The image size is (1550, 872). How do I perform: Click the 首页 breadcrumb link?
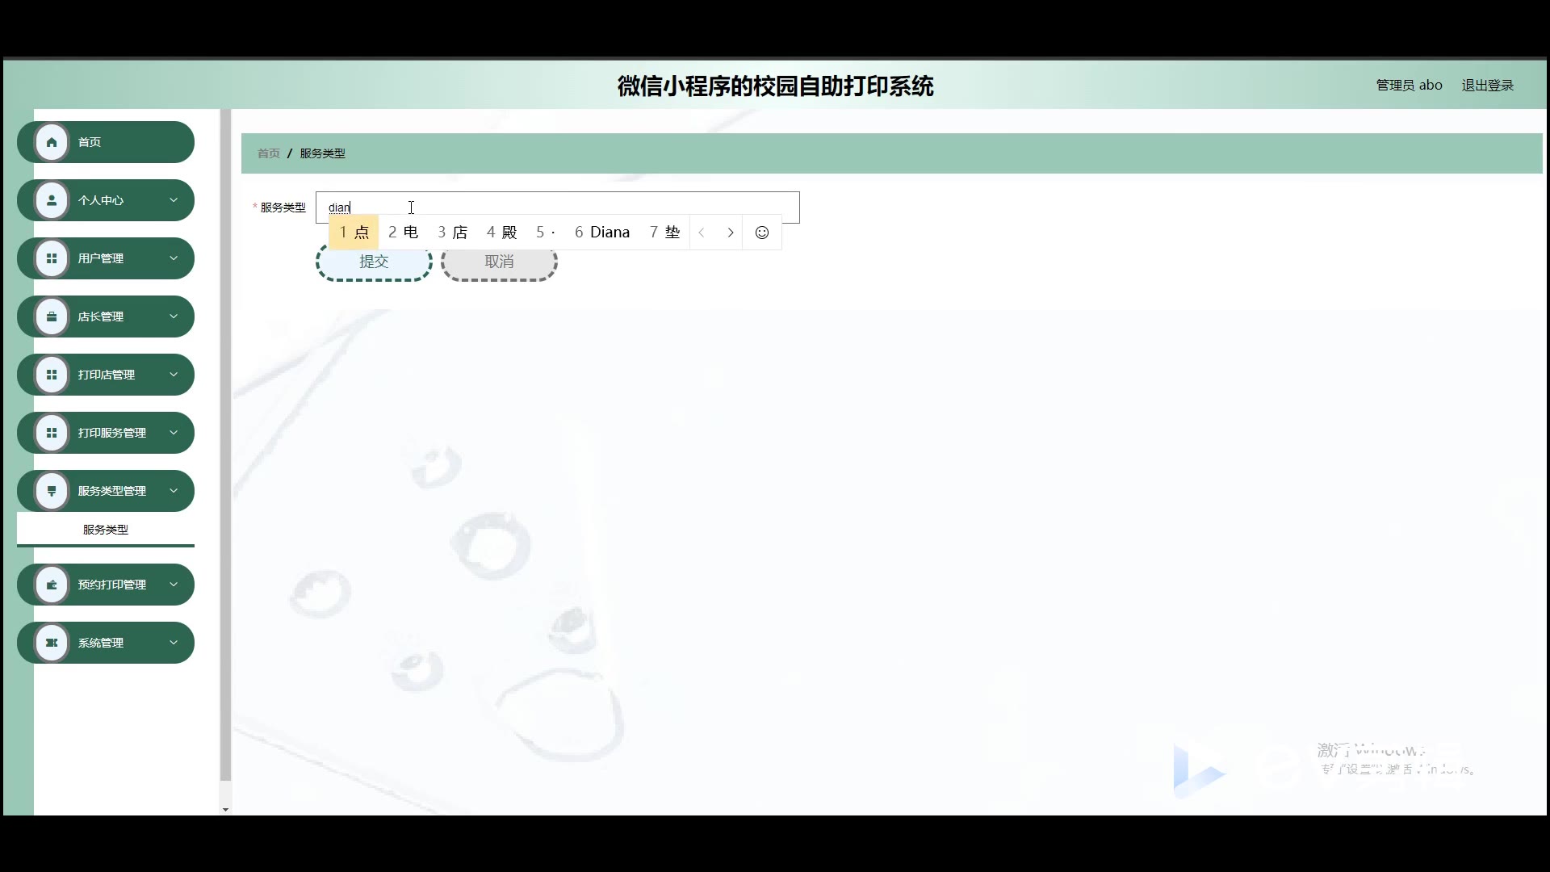[x=269, y=153]
